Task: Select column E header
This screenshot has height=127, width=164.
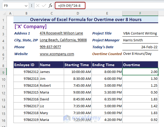Action: 107,13
